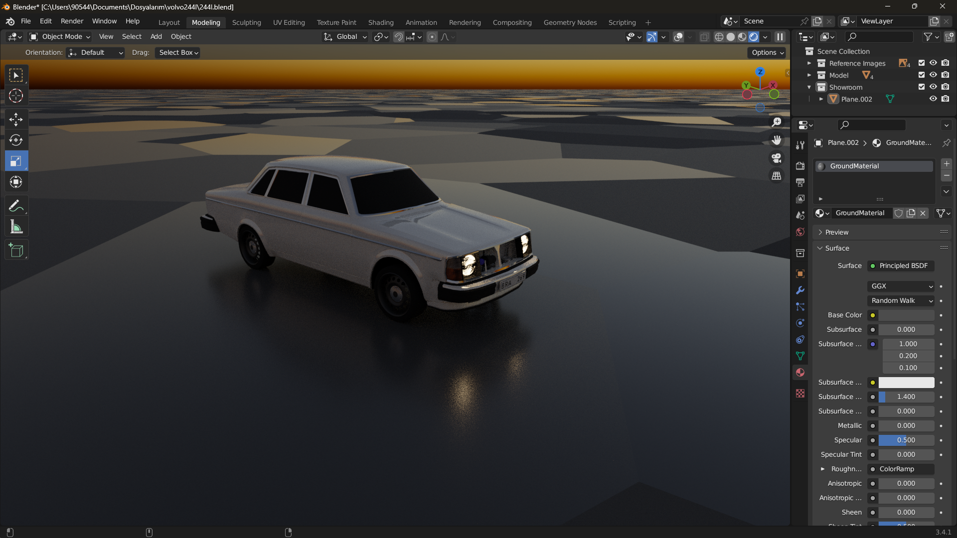Image resolution: width=957 pixels, height=538 pixels.
Task: Disable rendering for the Showroom collection
Action: 945,87
